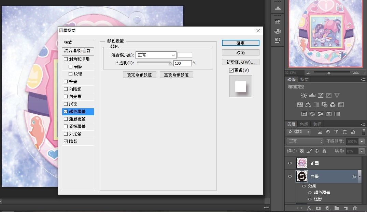Viewport: 367px width, 212px height.
Task: Add a Gradient Map adjustment
Action: coord(337,114)
